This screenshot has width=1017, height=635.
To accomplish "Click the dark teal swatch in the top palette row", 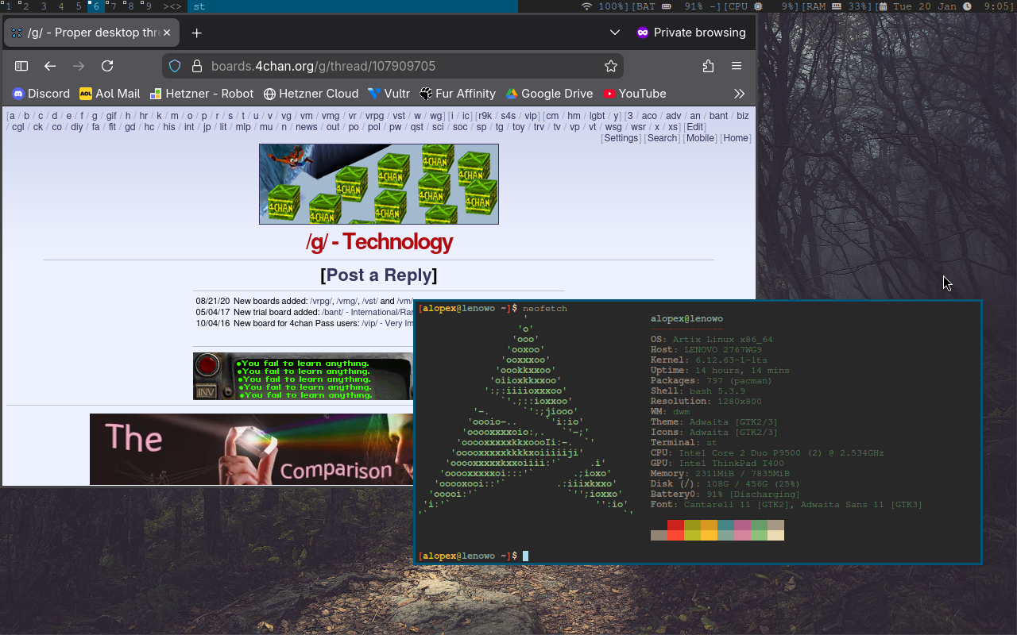I will (725, 525).
